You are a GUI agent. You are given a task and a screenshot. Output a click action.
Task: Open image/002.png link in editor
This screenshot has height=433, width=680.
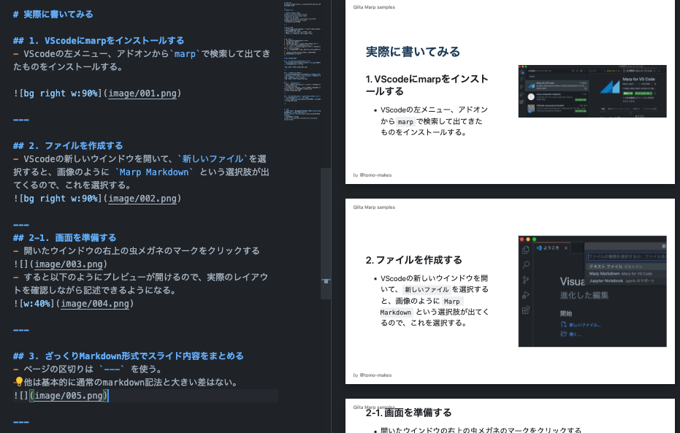coord(142,199)
